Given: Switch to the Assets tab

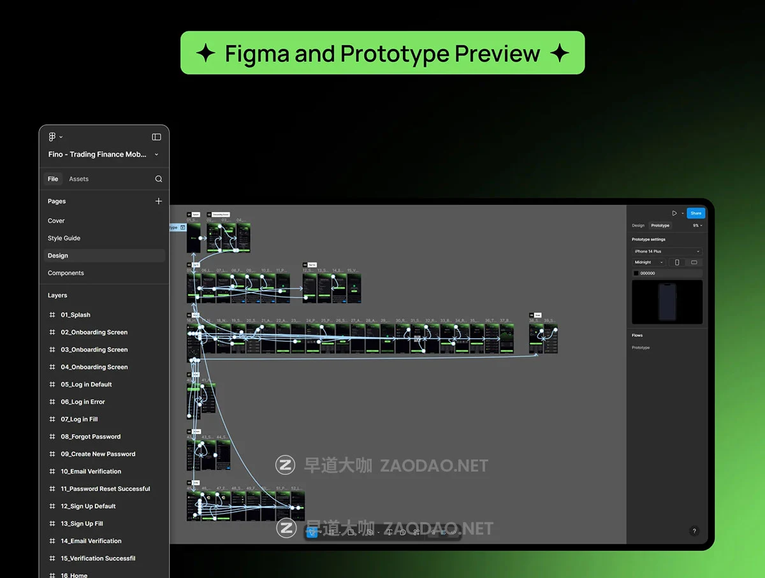Looking at the screenshot, I should click(x=78, y=179).
